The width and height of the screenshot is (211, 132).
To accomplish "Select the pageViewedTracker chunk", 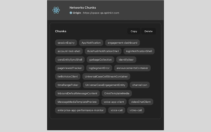I will pyautogui.click(x=70, y=68).
